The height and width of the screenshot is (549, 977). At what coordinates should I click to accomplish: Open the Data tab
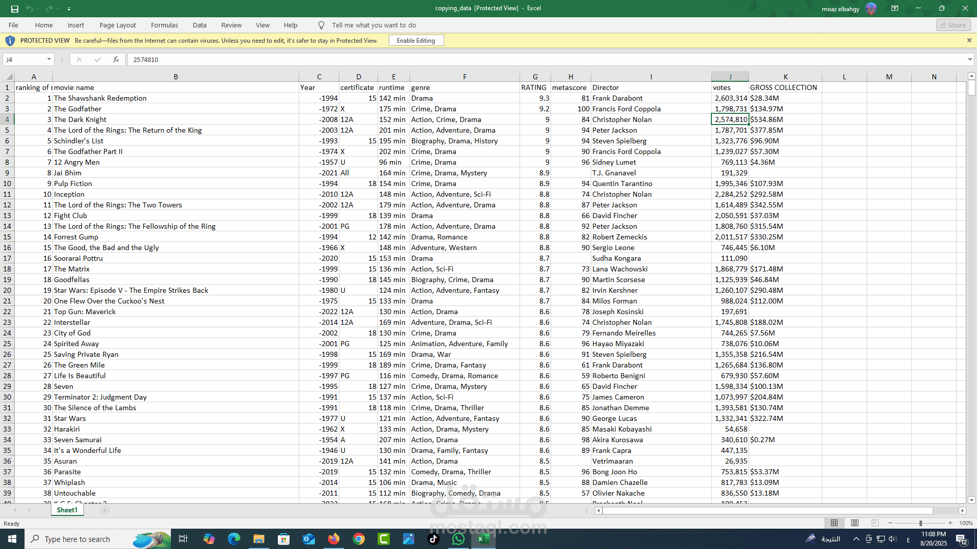tap(199, 25)
